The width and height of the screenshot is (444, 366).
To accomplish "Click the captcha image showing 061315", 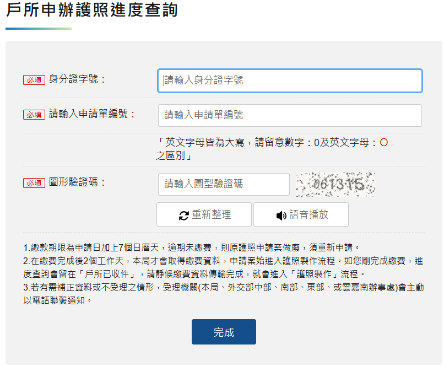I will pyautogui.click(x=335, y=184).
